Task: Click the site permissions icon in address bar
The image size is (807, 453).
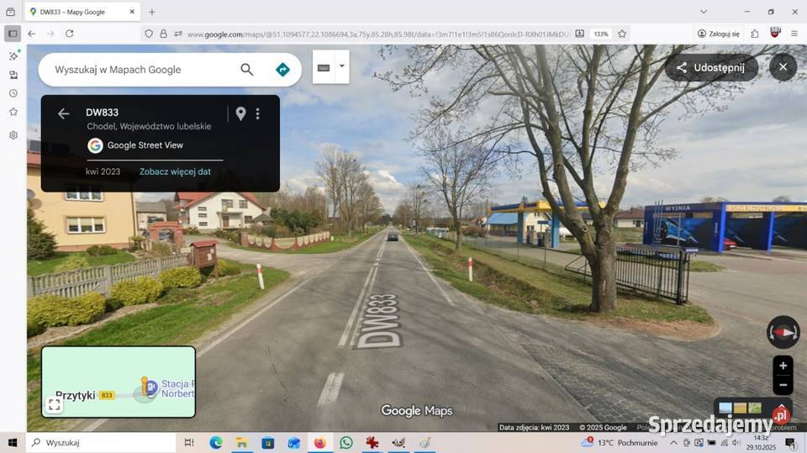Action: coord(178,34)
